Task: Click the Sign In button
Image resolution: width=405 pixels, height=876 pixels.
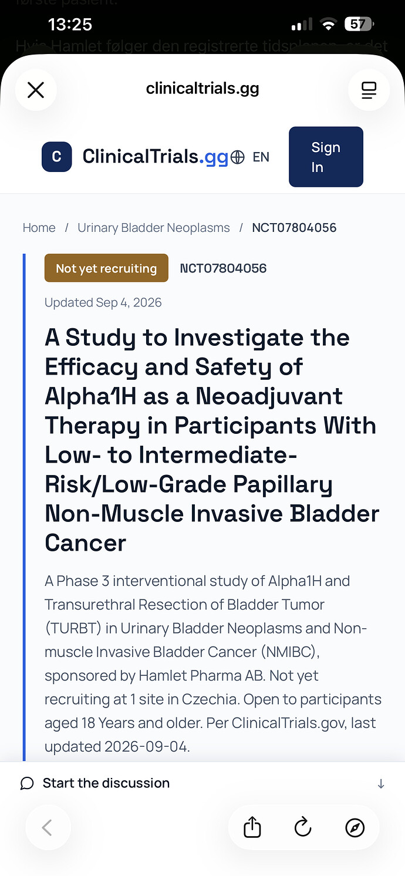Action: click(x=326, y=157)
